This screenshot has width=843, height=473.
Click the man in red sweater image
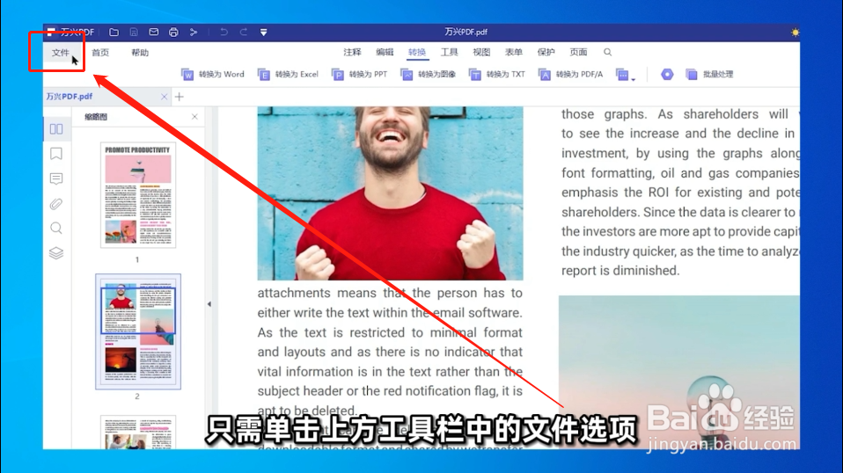click(391, 193)
